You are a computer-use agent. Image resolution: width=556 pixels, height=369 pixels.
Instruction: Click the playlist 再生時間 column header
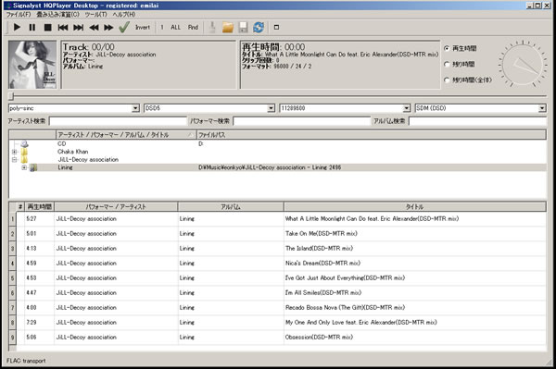pos(39,206)
